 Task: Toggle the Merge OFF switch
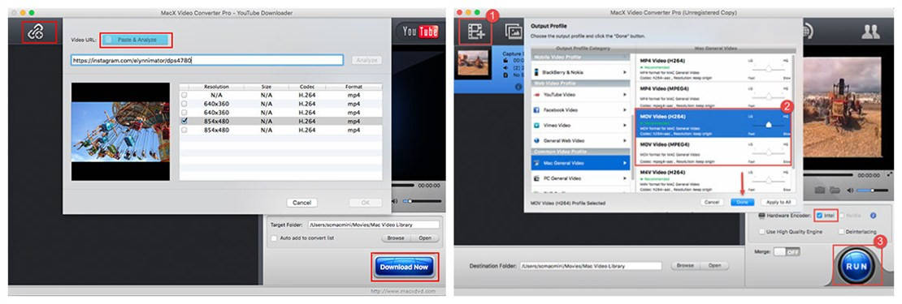tap(787, 252)
